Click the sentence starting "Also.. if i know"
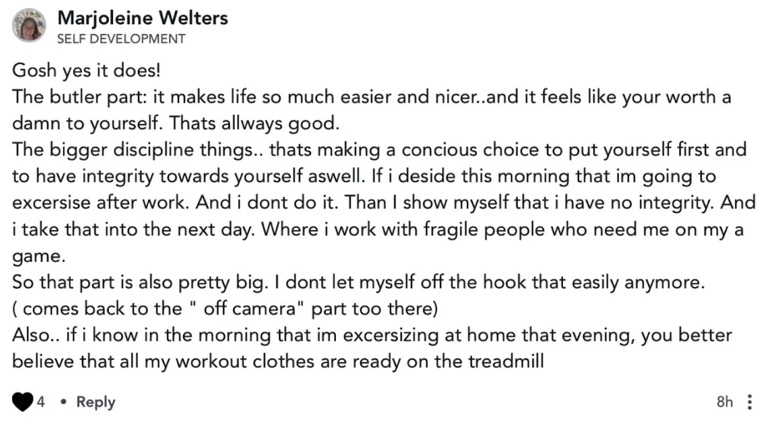 tap(372, 348)
